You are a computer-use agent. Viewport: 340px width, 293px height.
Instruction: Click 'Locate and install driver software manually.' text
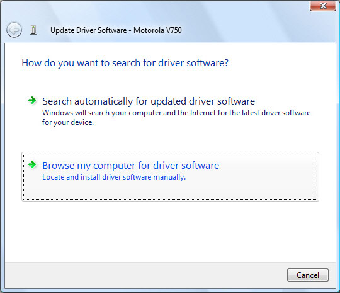(114, 177)
